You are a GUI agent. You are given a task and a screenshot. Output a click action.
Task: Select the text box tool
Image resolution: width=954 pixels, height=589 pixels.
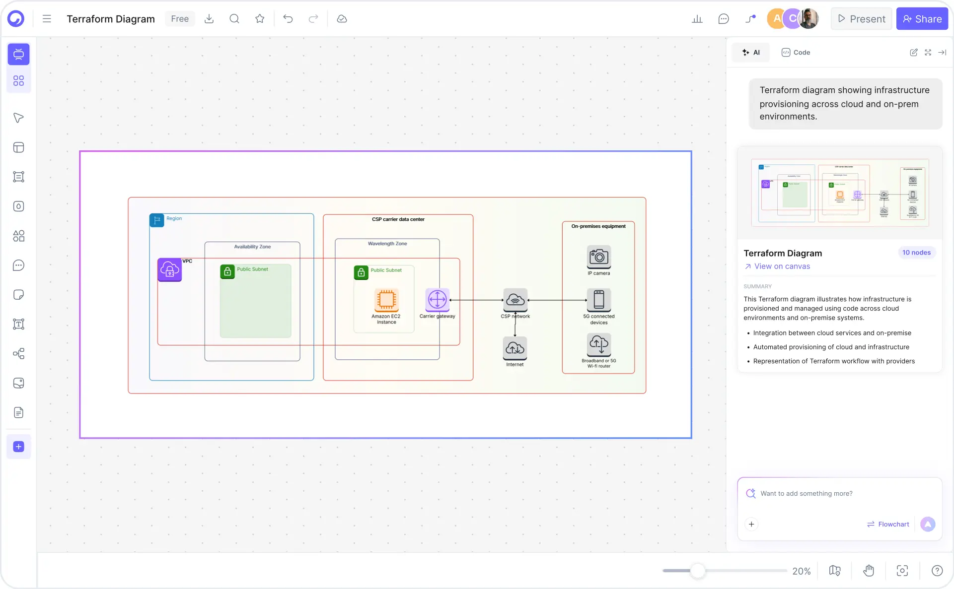18,324
